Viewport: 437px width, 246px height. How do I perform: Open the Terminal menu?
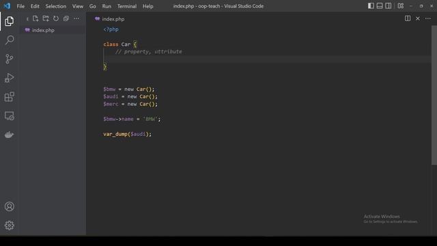[x=127, y=6]
